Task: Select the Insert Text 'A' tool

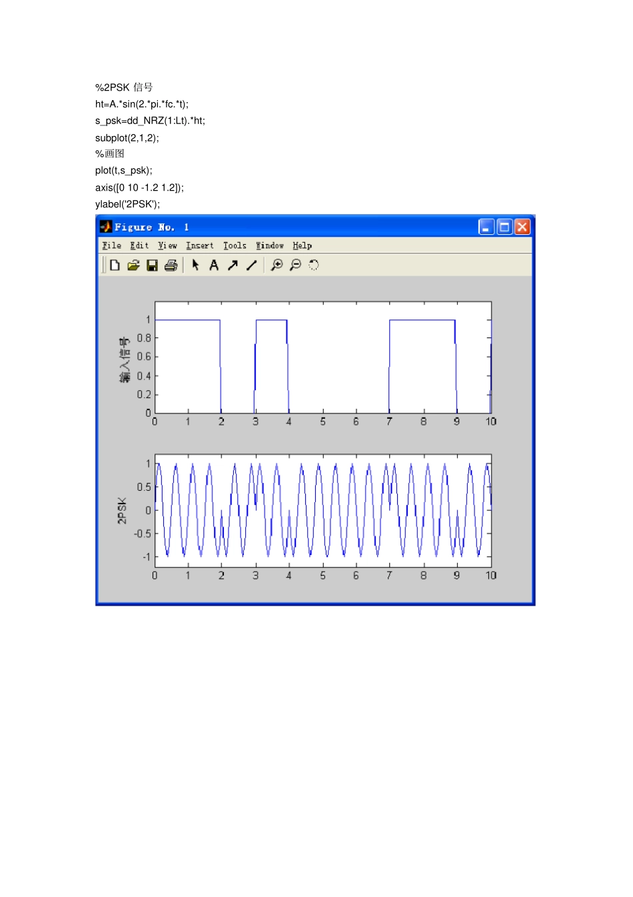Action: pos(214,265)
